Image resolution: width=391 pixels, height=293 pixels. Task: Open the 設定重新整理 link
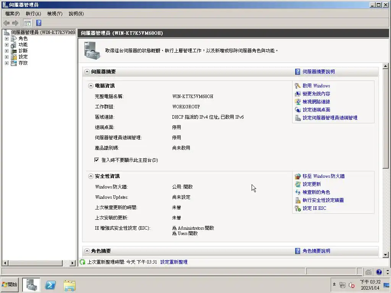click(x=174, y=262)
